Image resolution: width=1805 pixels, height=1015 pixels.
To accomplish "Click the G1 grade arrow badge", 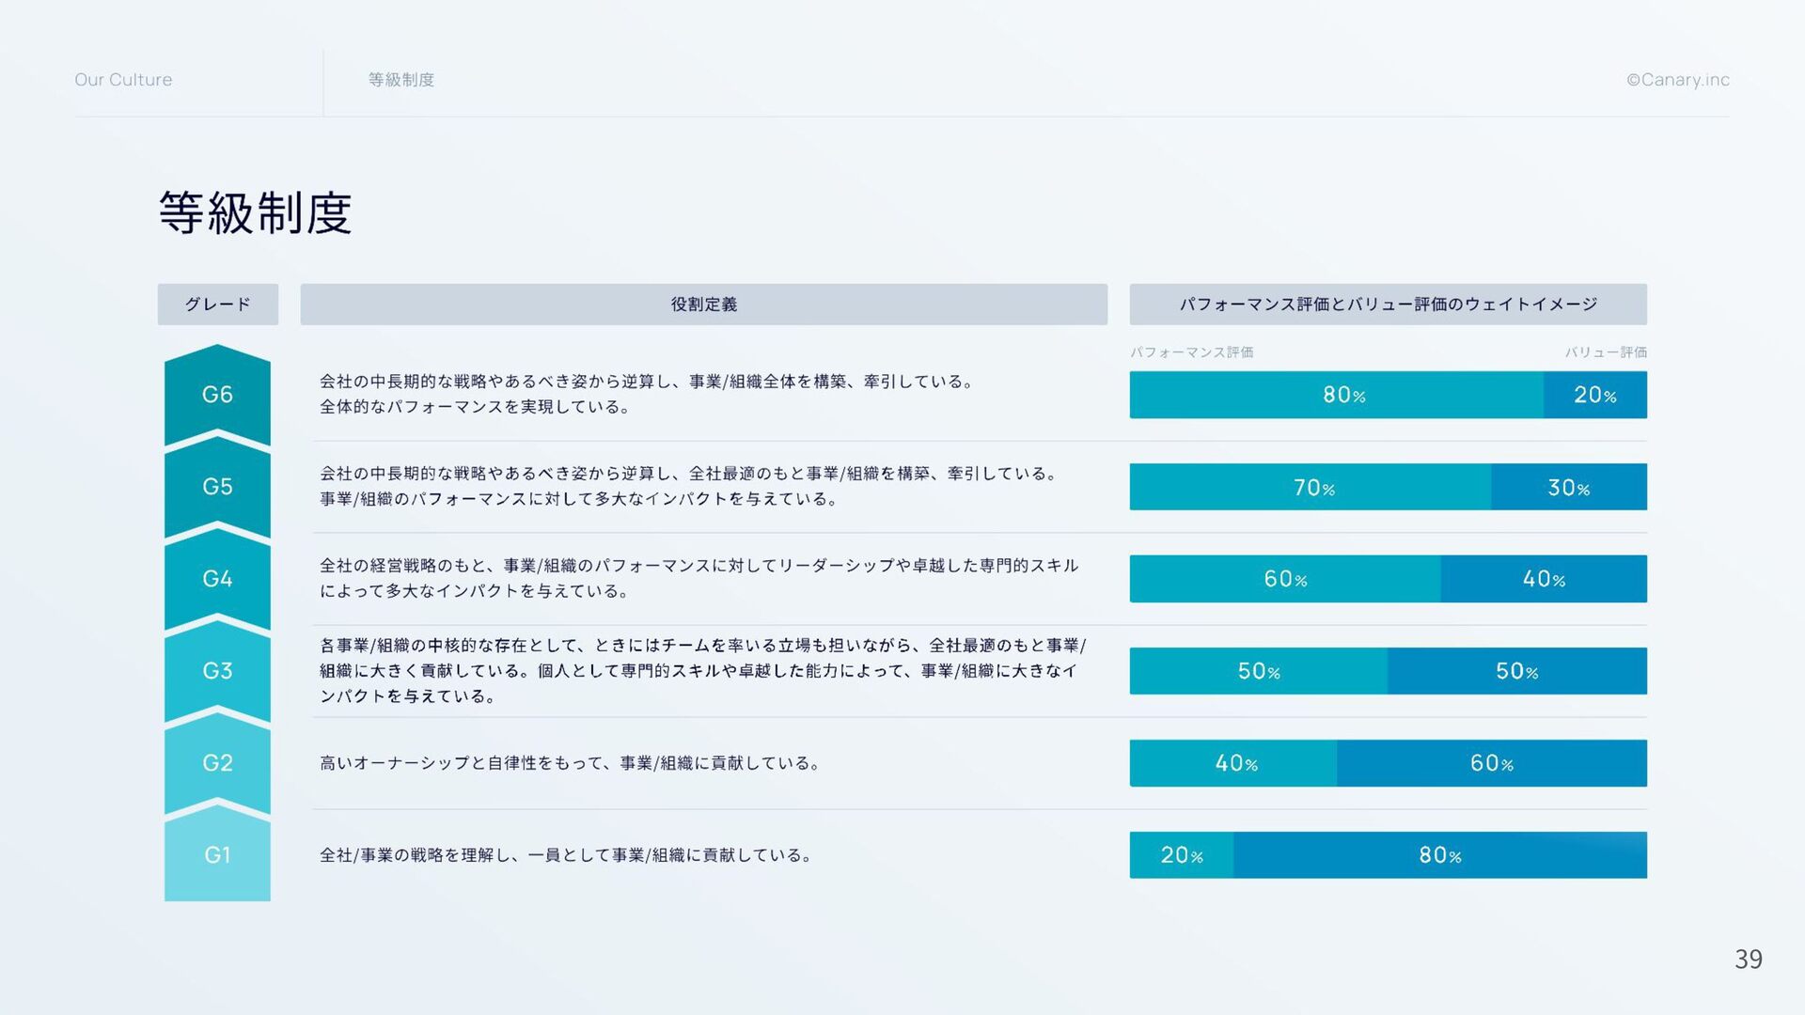I will tap(217, 855).
